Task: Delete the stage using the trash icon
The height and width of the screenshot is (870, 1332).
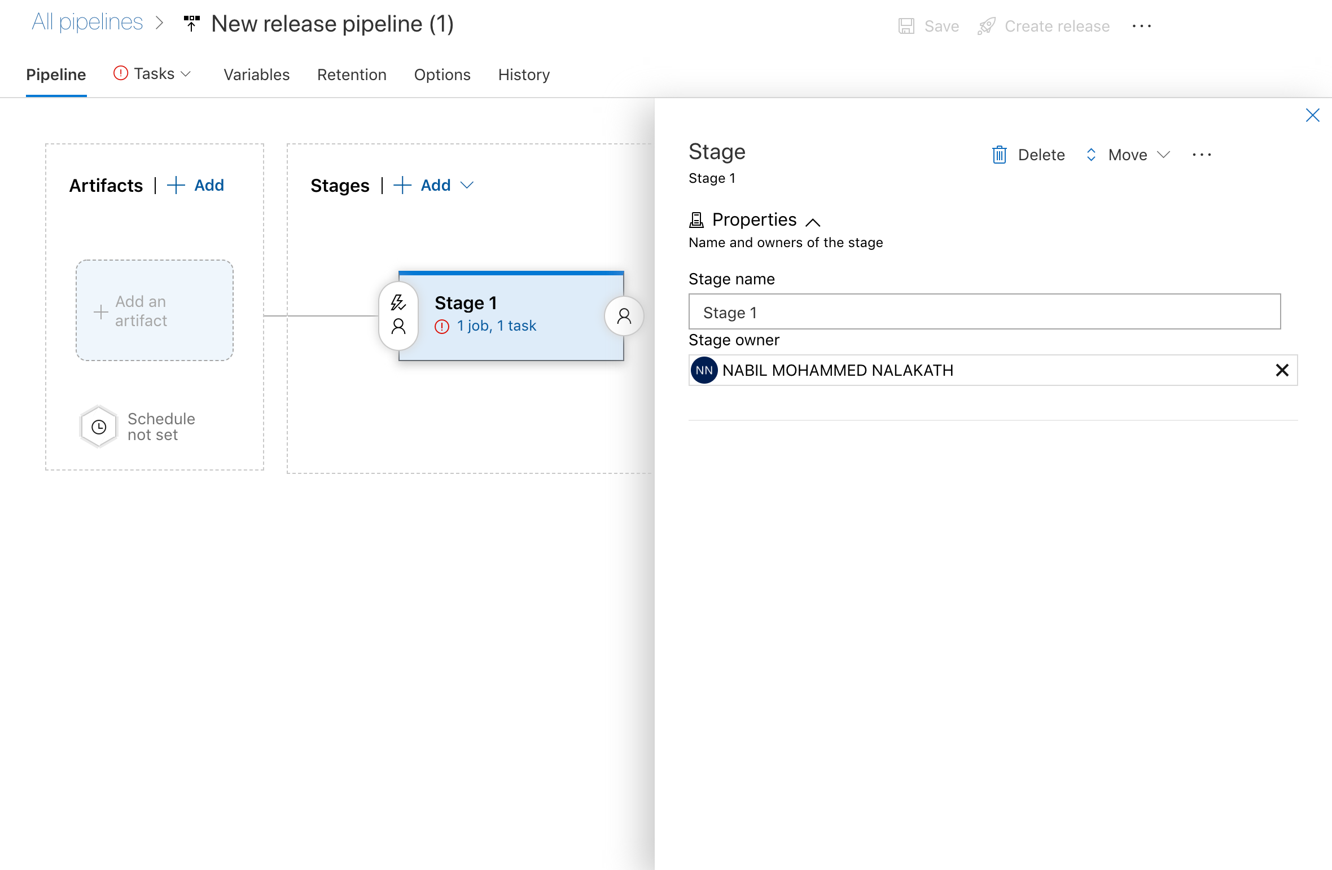Action: [x=999, y=155]
